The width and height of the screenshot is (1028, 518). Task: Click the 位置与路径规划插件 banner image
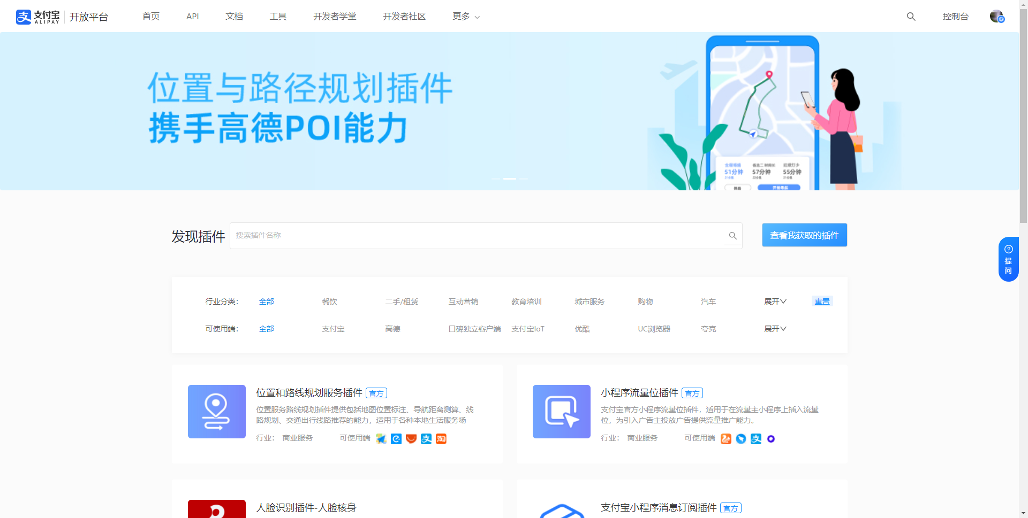[509, 111]
